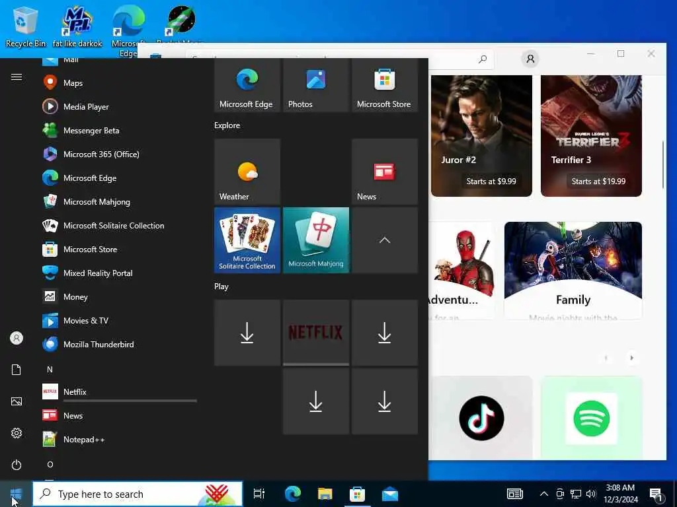Open Messenger Beta in app list
Image resolution: width=677 pixels, height=507 pixels.
pos(120,130)
